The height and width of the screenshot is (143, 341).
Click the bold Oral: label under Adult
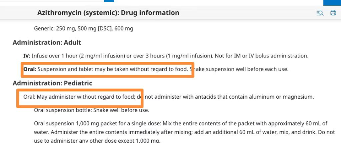pyautogui.click(x=30, y=69)
